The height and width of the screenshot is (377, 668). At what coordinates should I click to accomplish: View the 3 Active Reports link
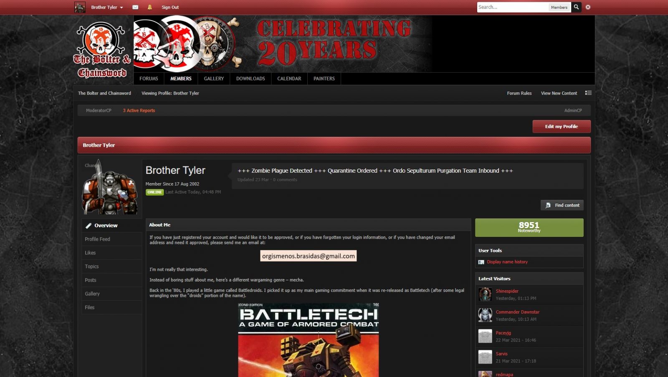coord(139,111)
